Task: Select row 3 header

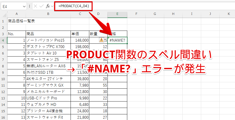Action: pos(3,34)
